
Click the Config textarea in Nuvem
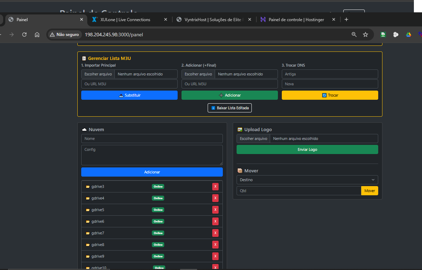click(x=152, y=155)
